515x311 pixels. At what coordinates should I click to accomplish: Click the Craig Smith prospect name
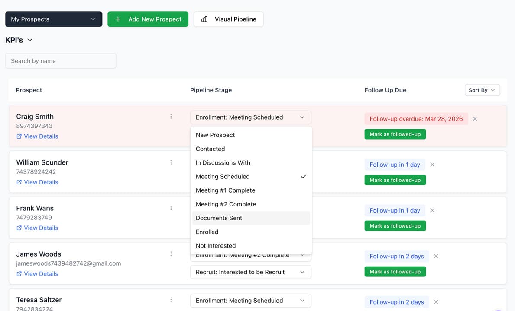35,117
